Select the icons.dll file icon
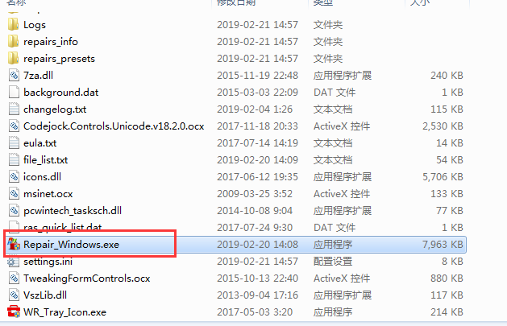 [x=14, y=177]
